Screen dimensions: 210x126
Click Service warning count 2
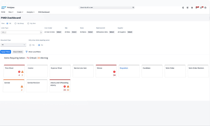(x=22, y=90)
